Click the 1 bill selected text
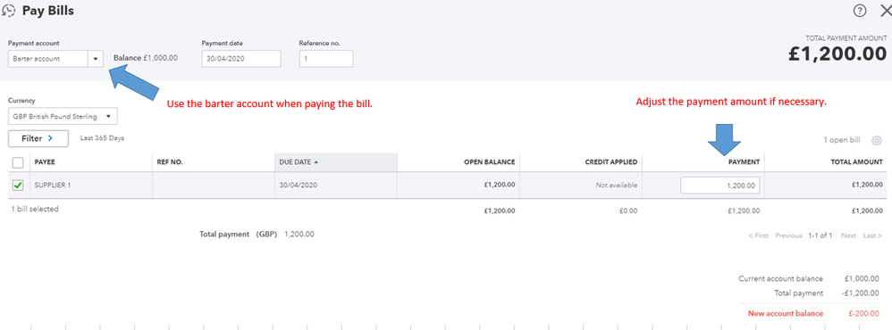This screenshot has height=330, width=892. click(35, 209)
